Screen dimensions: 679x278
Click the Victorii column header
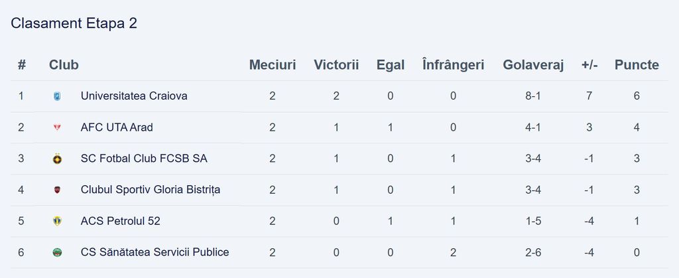[336, 65]
